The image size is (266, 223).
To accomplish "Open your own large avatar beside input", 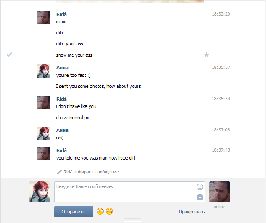I will tap(40, 192).
